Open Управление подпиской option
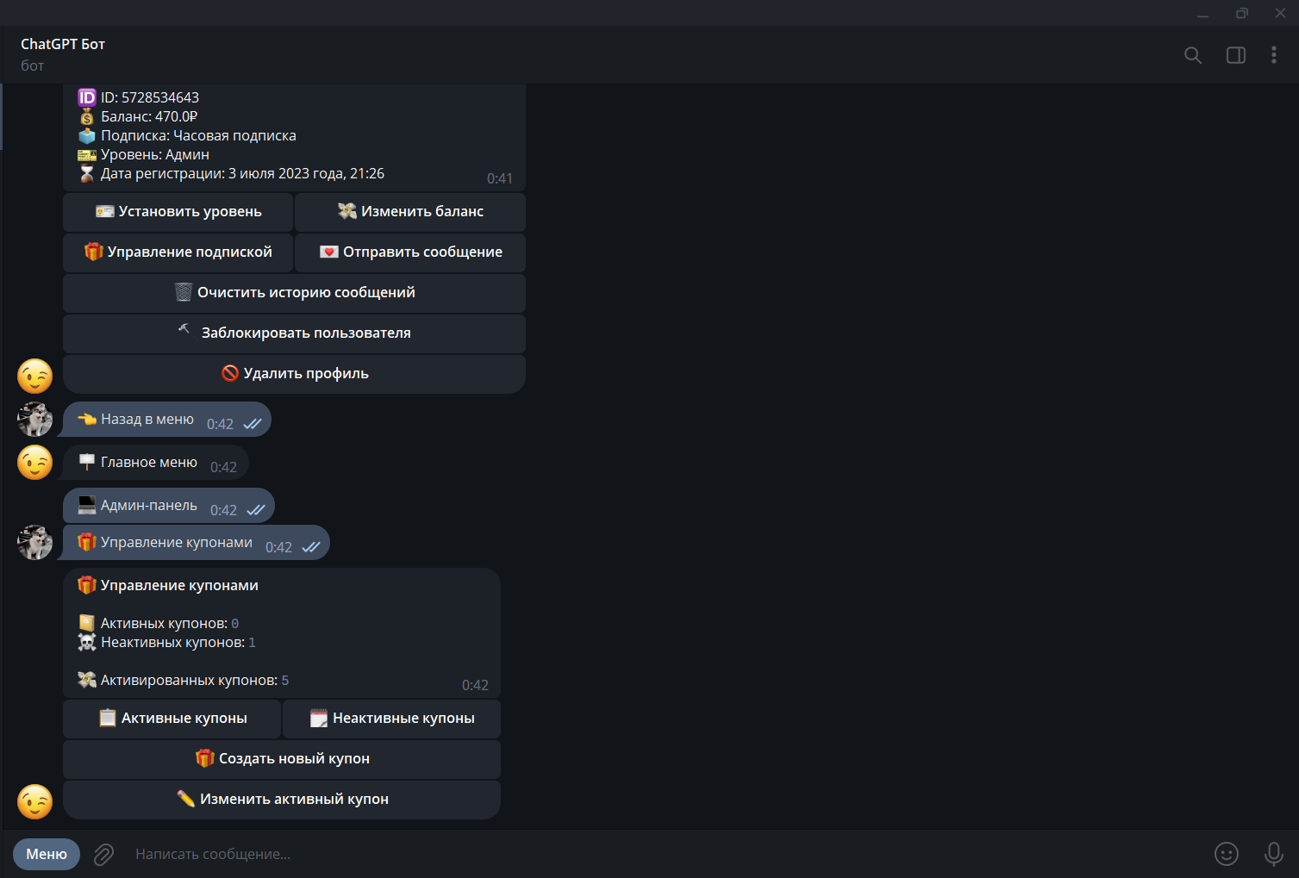 coord(178,252)
